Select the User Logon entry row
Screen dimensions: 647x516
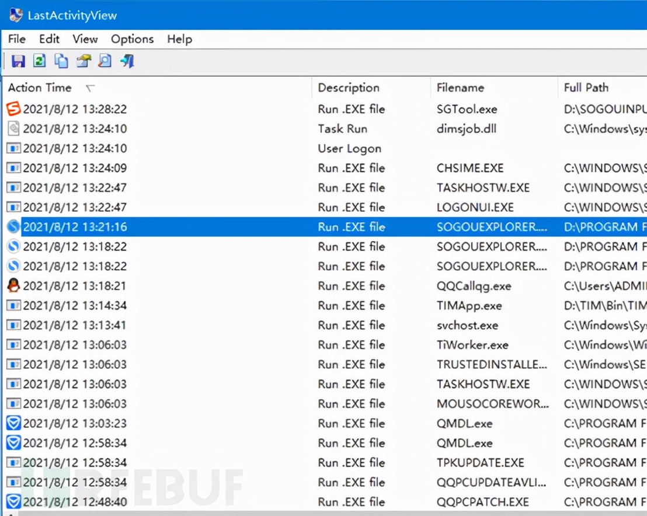pos(349,148)
